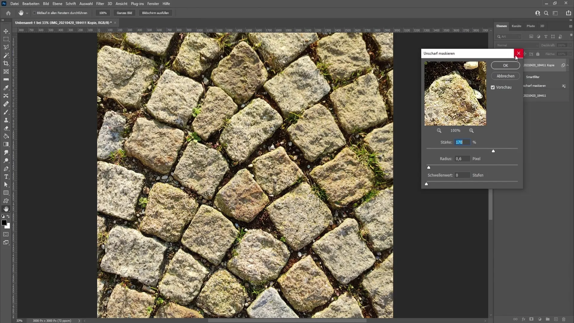Delete layer with trash icon
The image size is (574, 323).
564,319
